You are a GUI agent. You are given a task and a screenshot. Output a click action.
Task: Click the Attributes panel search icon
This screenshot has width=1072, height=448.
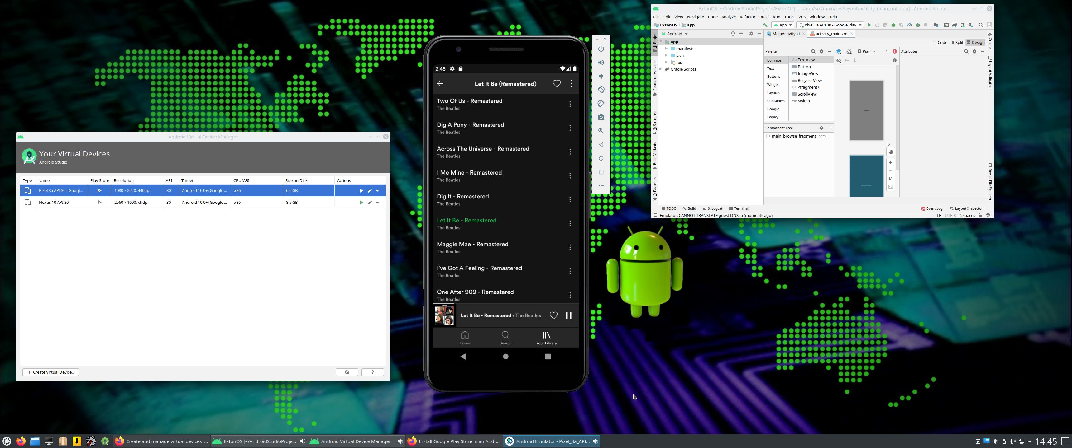(x=966, y=52)
